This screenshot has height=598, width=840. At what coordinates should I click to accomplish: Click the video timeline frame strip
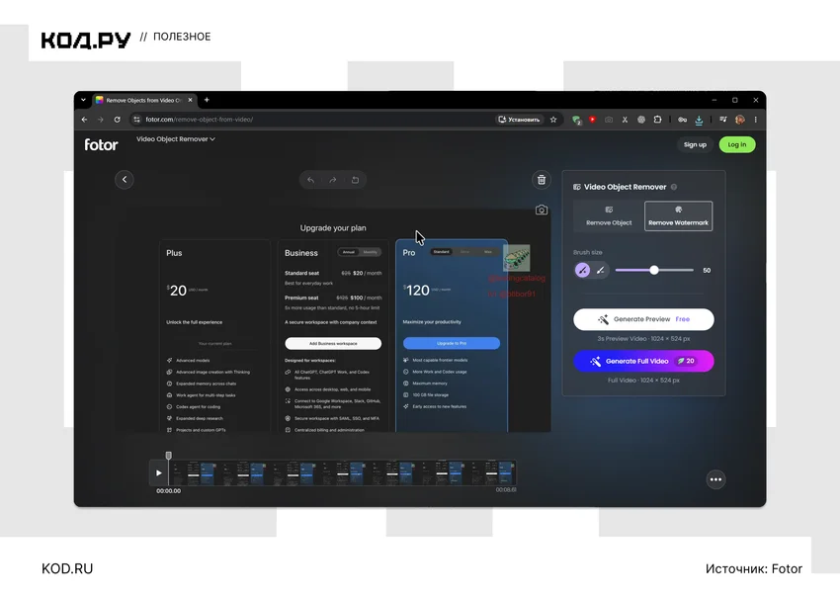[342, 473]
